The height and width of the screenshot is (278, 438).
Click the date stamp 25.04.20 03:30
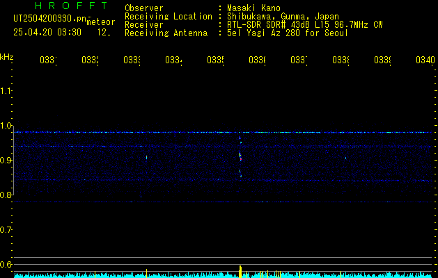click(47, 33)
